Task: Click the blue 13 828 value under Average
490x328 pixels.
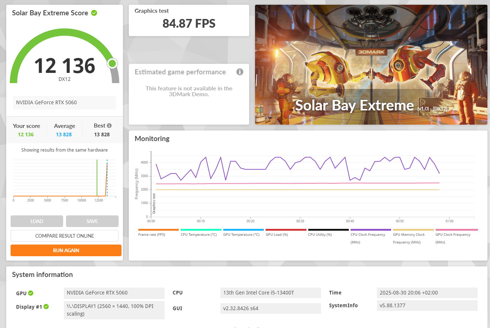Action: [x=64, y=134]
